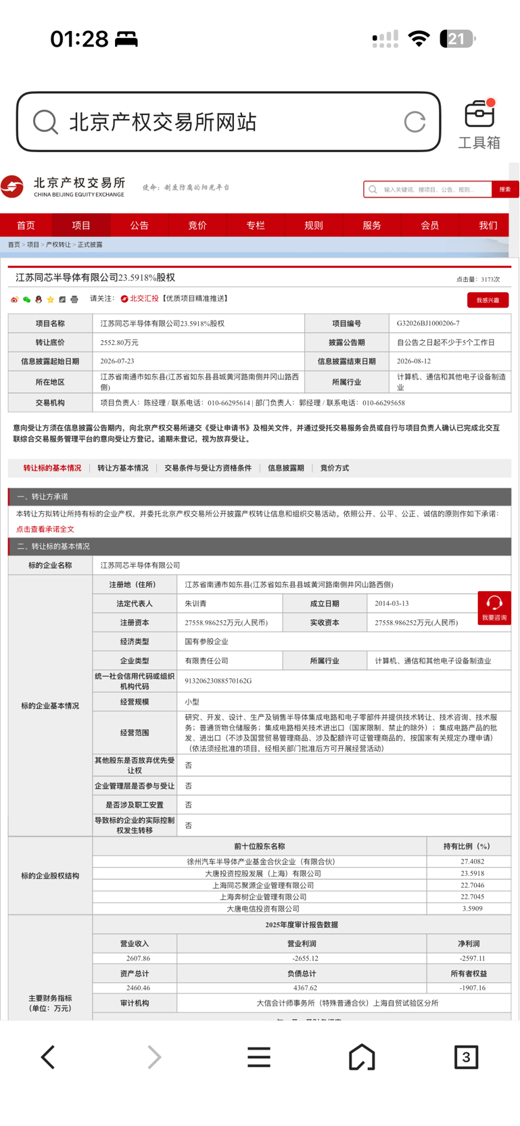Open the 服务 navigation menu
This screenshot has height=1126, width=520.
372,225
